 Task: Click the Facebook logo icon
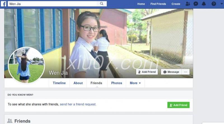(x=4, y=4)
